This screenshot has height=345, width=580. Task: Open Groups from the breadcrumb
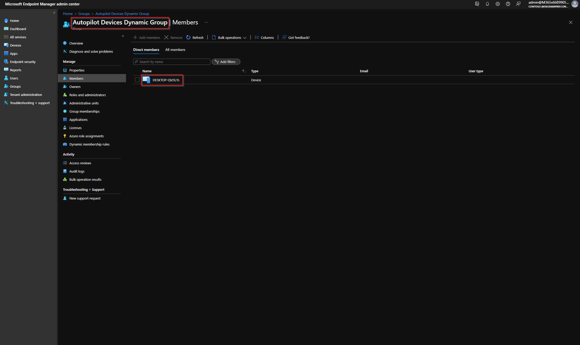[x=84, y=14]
